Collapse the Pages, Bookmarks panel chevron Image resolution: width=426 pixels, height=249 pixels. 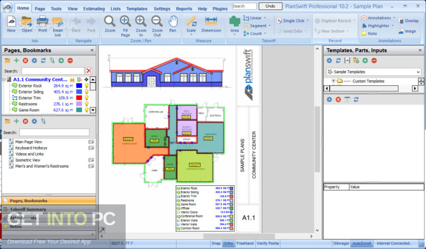(x=92, y=50)
